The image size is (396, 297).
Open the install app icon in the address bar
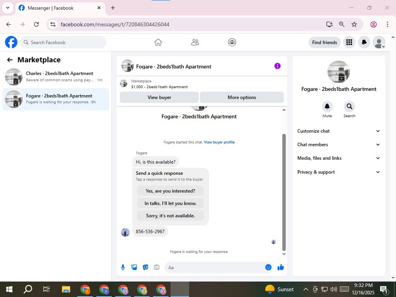tap(329, 24)
